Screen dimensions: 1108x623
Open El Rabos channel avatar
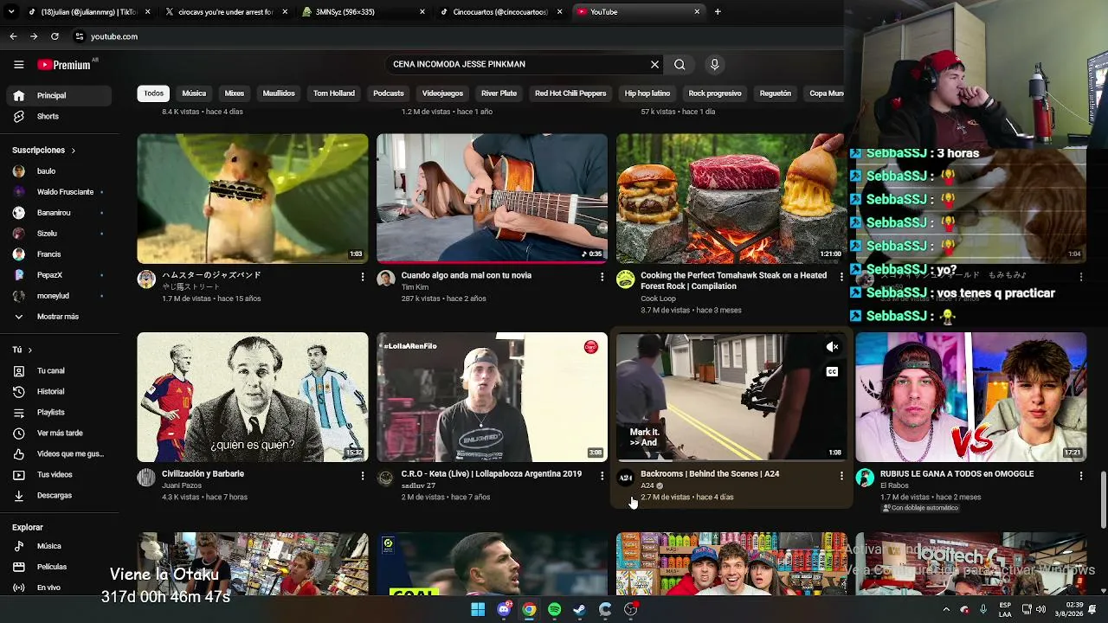[x=865, y=478]
